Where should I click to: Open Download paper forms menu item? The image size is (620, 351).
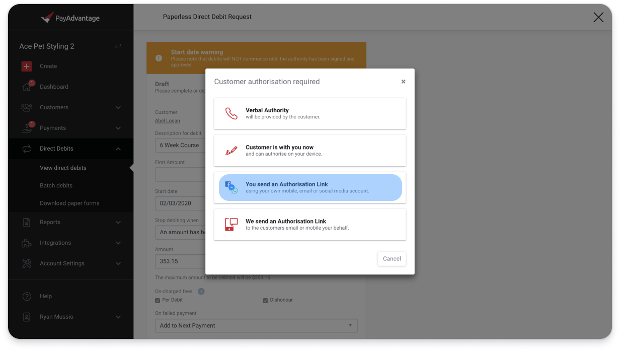(70, 203)
